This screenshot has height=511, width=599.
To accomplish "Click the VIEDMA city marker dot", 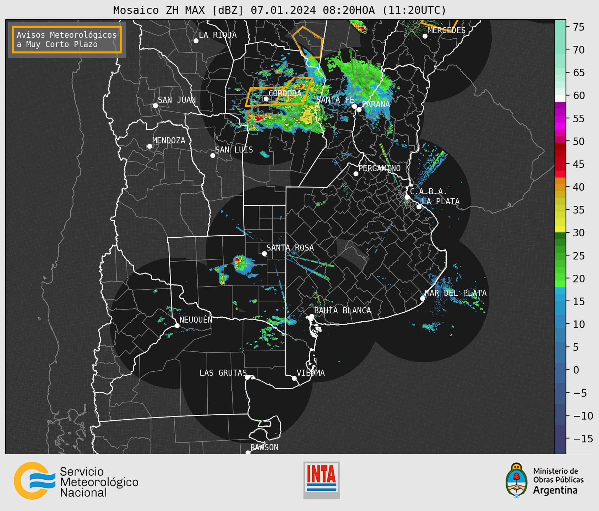I will pos(294,378).
